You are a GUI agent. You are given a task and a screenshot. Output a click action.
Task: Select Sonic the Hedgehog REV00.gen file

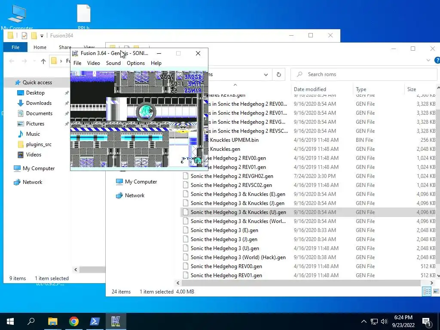tap(226, 266)
